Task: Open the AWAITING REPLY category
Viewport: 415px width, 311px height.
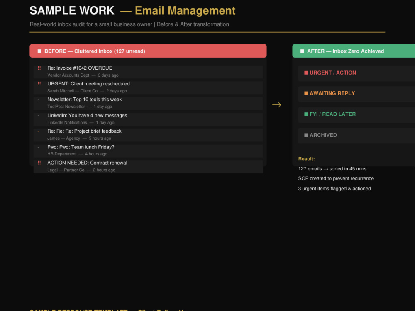Action: pos(356,94)
